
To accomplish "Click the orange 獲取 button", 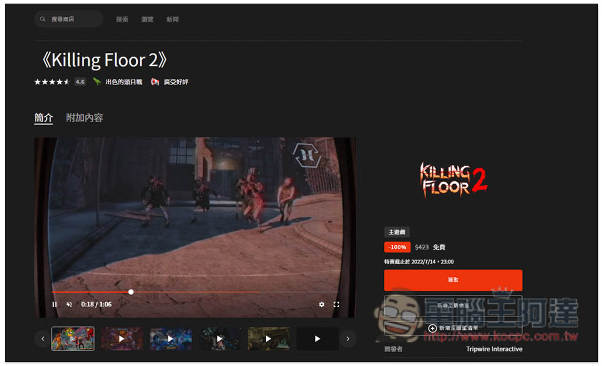I will tap(453, 280).
